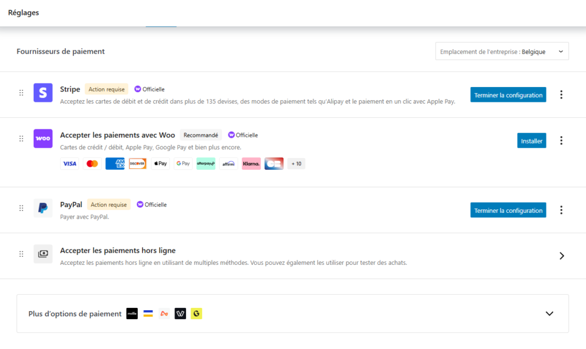Click the PayPal provider title
This screenshot has height=349, width=586.
[x=71, y=204]
